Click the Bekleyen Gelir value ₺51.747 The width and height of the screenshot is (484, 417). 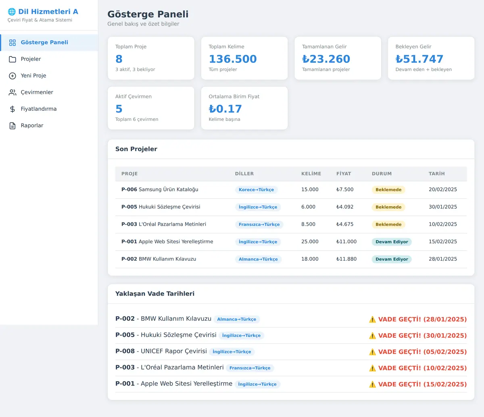pyautogui.click(x=419, y=59)
